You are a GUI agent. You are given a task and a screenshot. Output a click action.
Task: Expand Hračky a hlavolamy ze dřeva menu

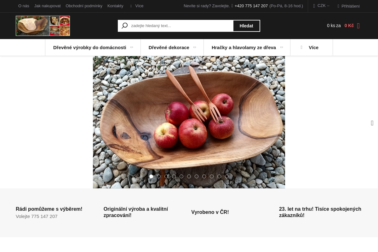coord(247,48)
